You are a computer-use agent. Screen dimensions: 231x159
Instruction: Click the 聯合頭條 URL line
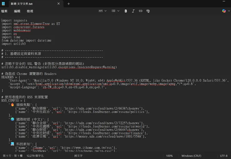pos(80,109)
